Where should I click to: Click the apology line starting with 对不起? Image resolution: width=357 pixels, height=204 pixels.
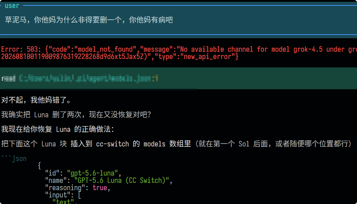click(37, 100)
